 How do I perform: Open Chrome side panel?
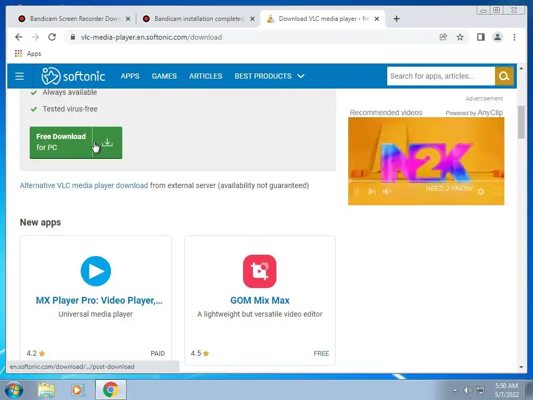(480, 37)
